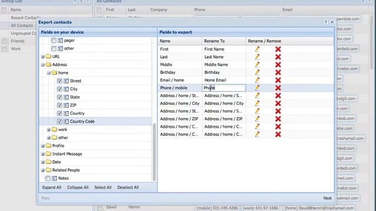Click the Rename To column header
This screenshot has width=376, height=211.
point(224,41)
